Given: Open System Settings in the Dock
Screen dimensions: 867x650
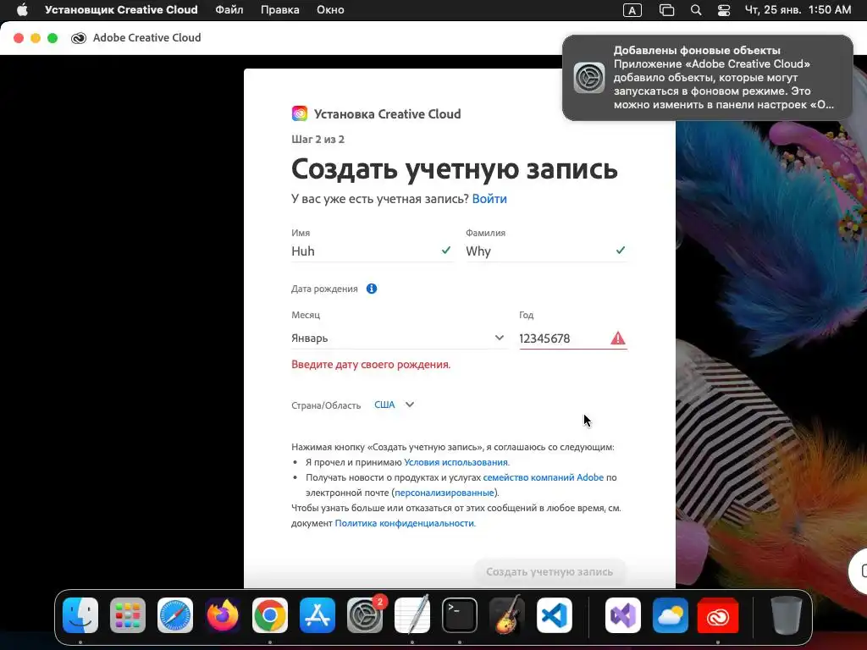Looking at the screenshot, I should [x=365, y=615].
